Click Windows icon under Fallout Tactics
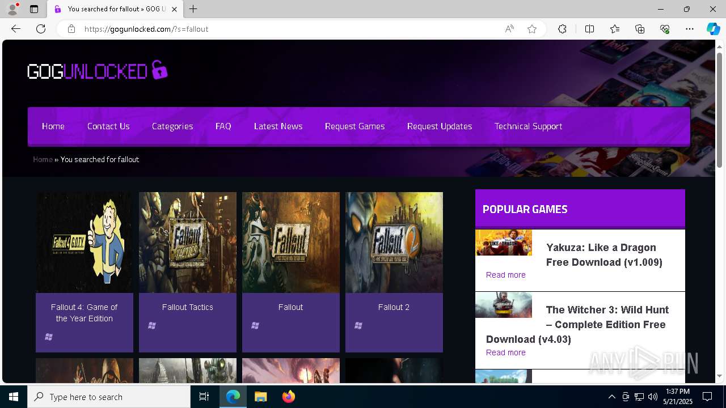 (x=152, y=325)
